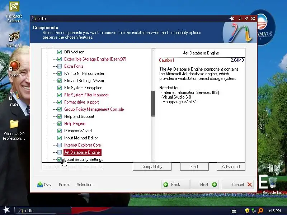
Task: Click the green arrows tray icon
Action: 254,211
